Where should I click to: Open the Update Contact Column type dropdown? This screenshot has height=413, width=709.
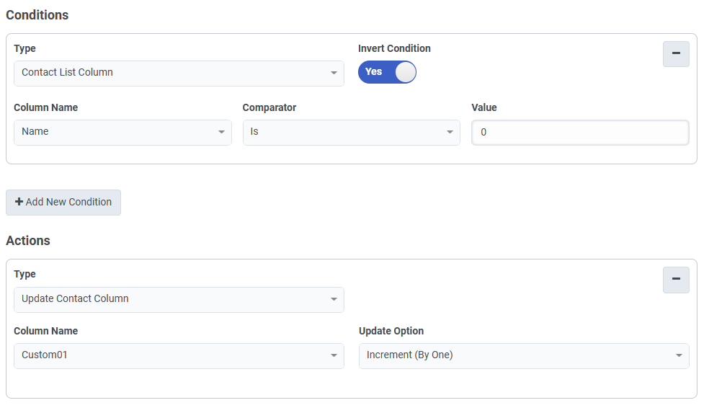(179, 299)
